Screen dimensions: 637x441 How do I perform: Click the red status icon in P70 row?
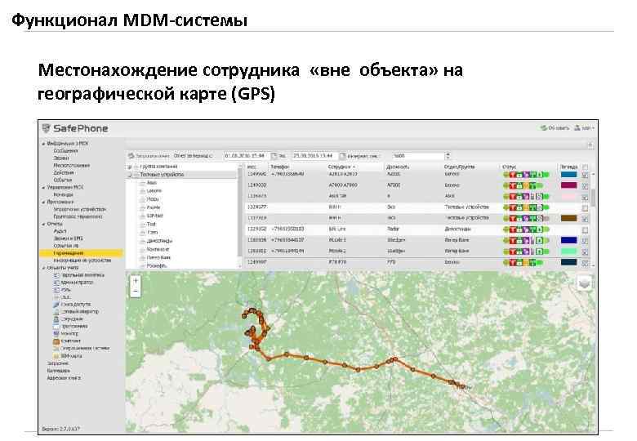pyautogui.click(x=513, y=262)
